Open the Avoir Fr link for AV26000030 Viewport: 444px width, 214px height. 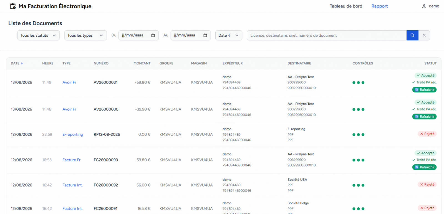click(x=69, y=109)
